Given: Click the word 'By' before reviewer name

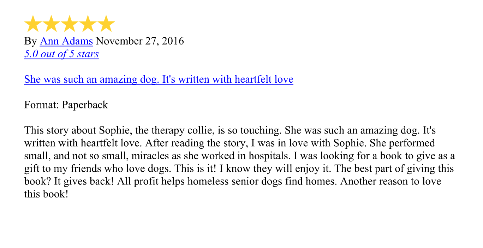Looking at the screenshot, I should pos(30,41).
